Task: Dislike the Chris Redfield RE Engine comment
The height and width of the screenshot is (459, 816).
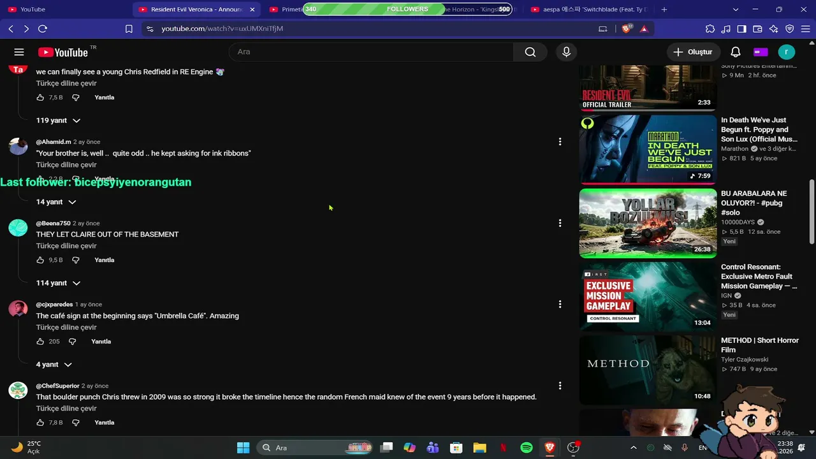Action: point(76,98)
